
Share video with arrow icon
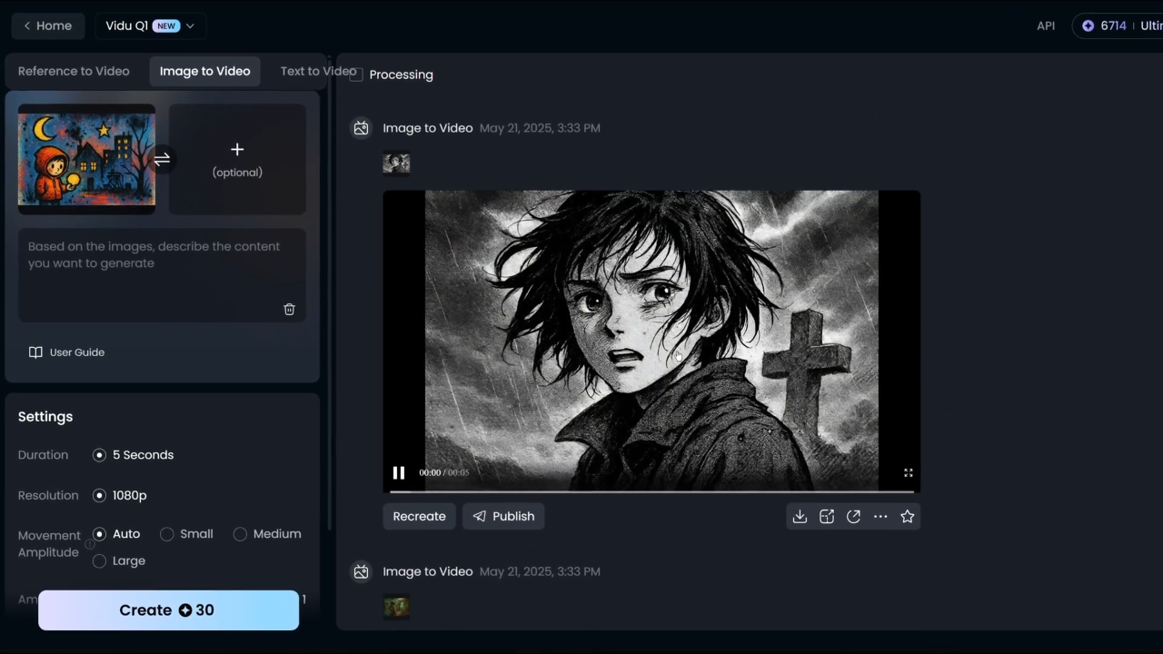point(853,516)
